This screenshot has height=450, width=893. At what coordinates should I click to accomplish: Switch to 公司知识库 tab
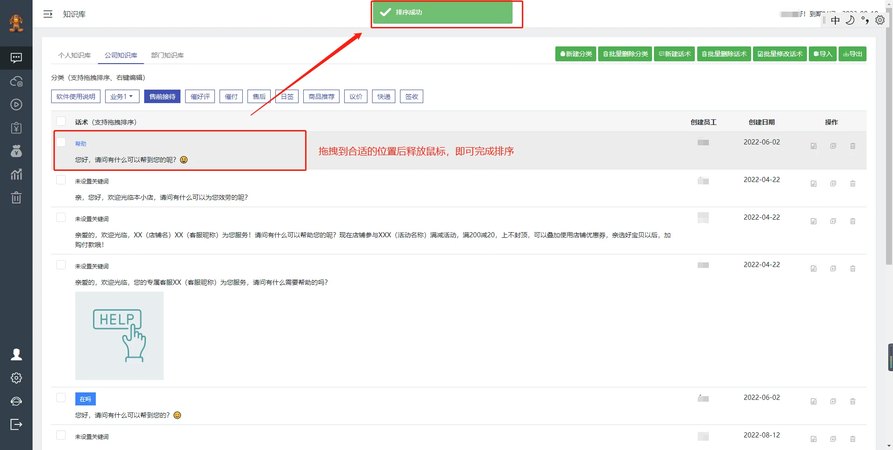121,55
